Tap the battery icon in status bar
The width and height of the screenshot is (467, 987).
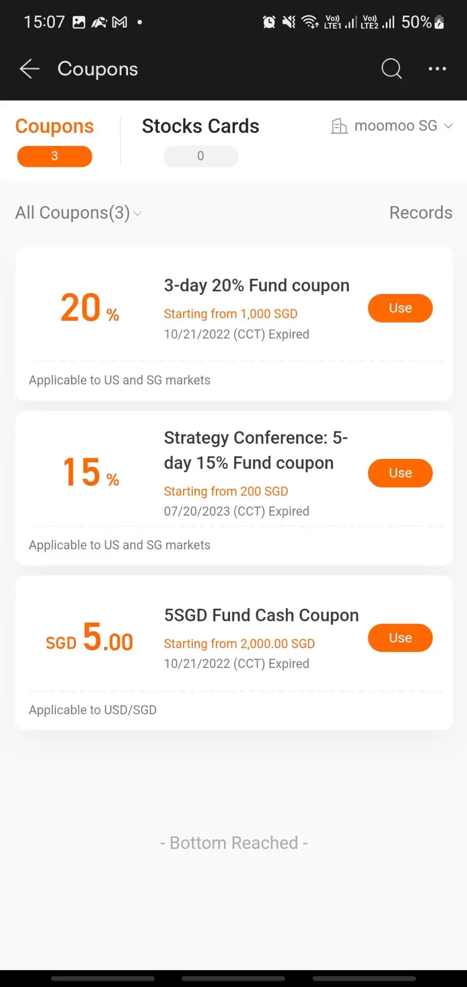click(x=439, y=22)
